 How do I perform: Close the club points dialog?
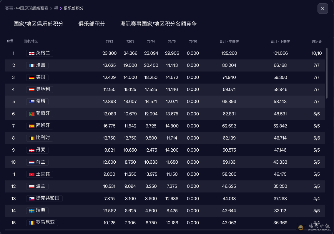click(x=323, y=9)
